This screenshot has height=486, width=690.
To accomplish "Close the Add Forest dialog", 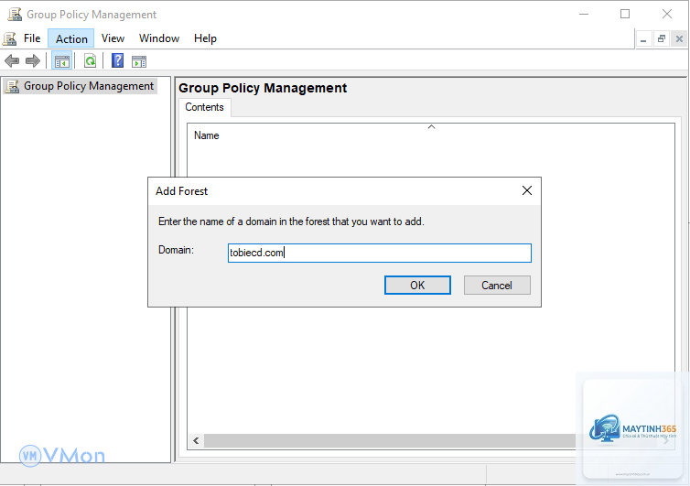I will pos(527,190).
